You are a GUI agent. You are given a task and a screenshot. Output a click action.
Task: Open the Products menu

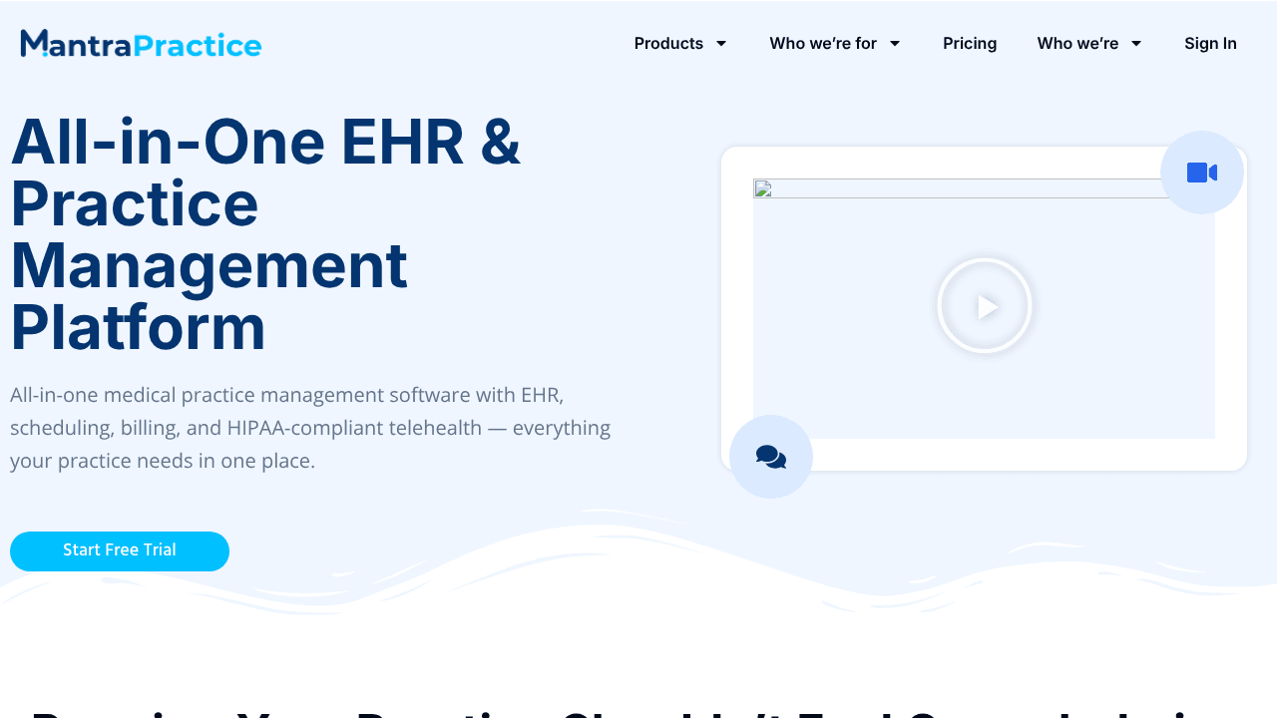click(668, 43)
